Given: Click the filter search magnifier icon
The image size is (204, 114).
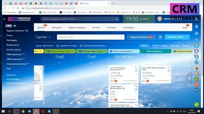Looking at the screenshot, I should pyautogui.click(x=121, y=37).
